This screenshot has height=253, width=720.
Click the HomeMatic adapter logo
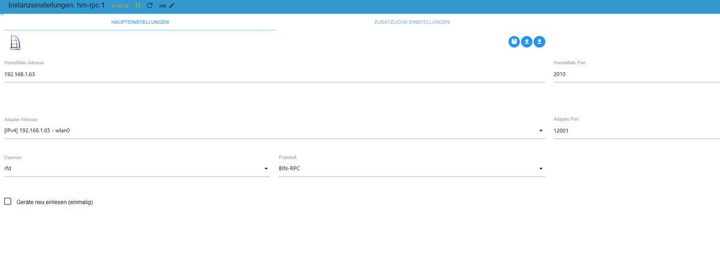[x=16, y=43]
